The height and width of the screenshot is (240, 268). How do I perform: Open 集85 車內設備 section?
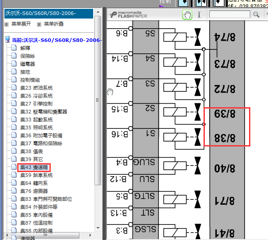[x=36, y=215]
